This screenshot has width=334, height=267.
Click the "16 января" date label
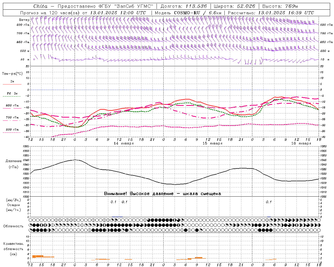[301, 143]
